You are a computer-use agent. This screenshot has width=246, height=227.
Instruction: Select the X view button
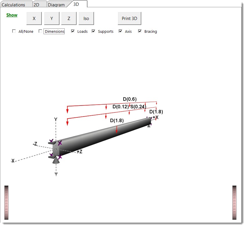pos(34,18)
